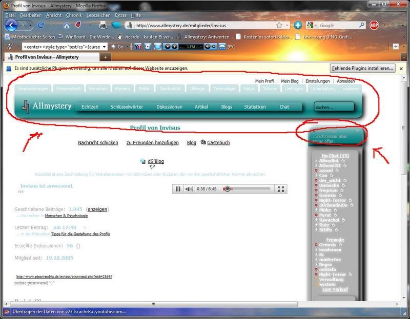
Task: Open the Adblock Plus ABP icon
Action: [374, 25]
